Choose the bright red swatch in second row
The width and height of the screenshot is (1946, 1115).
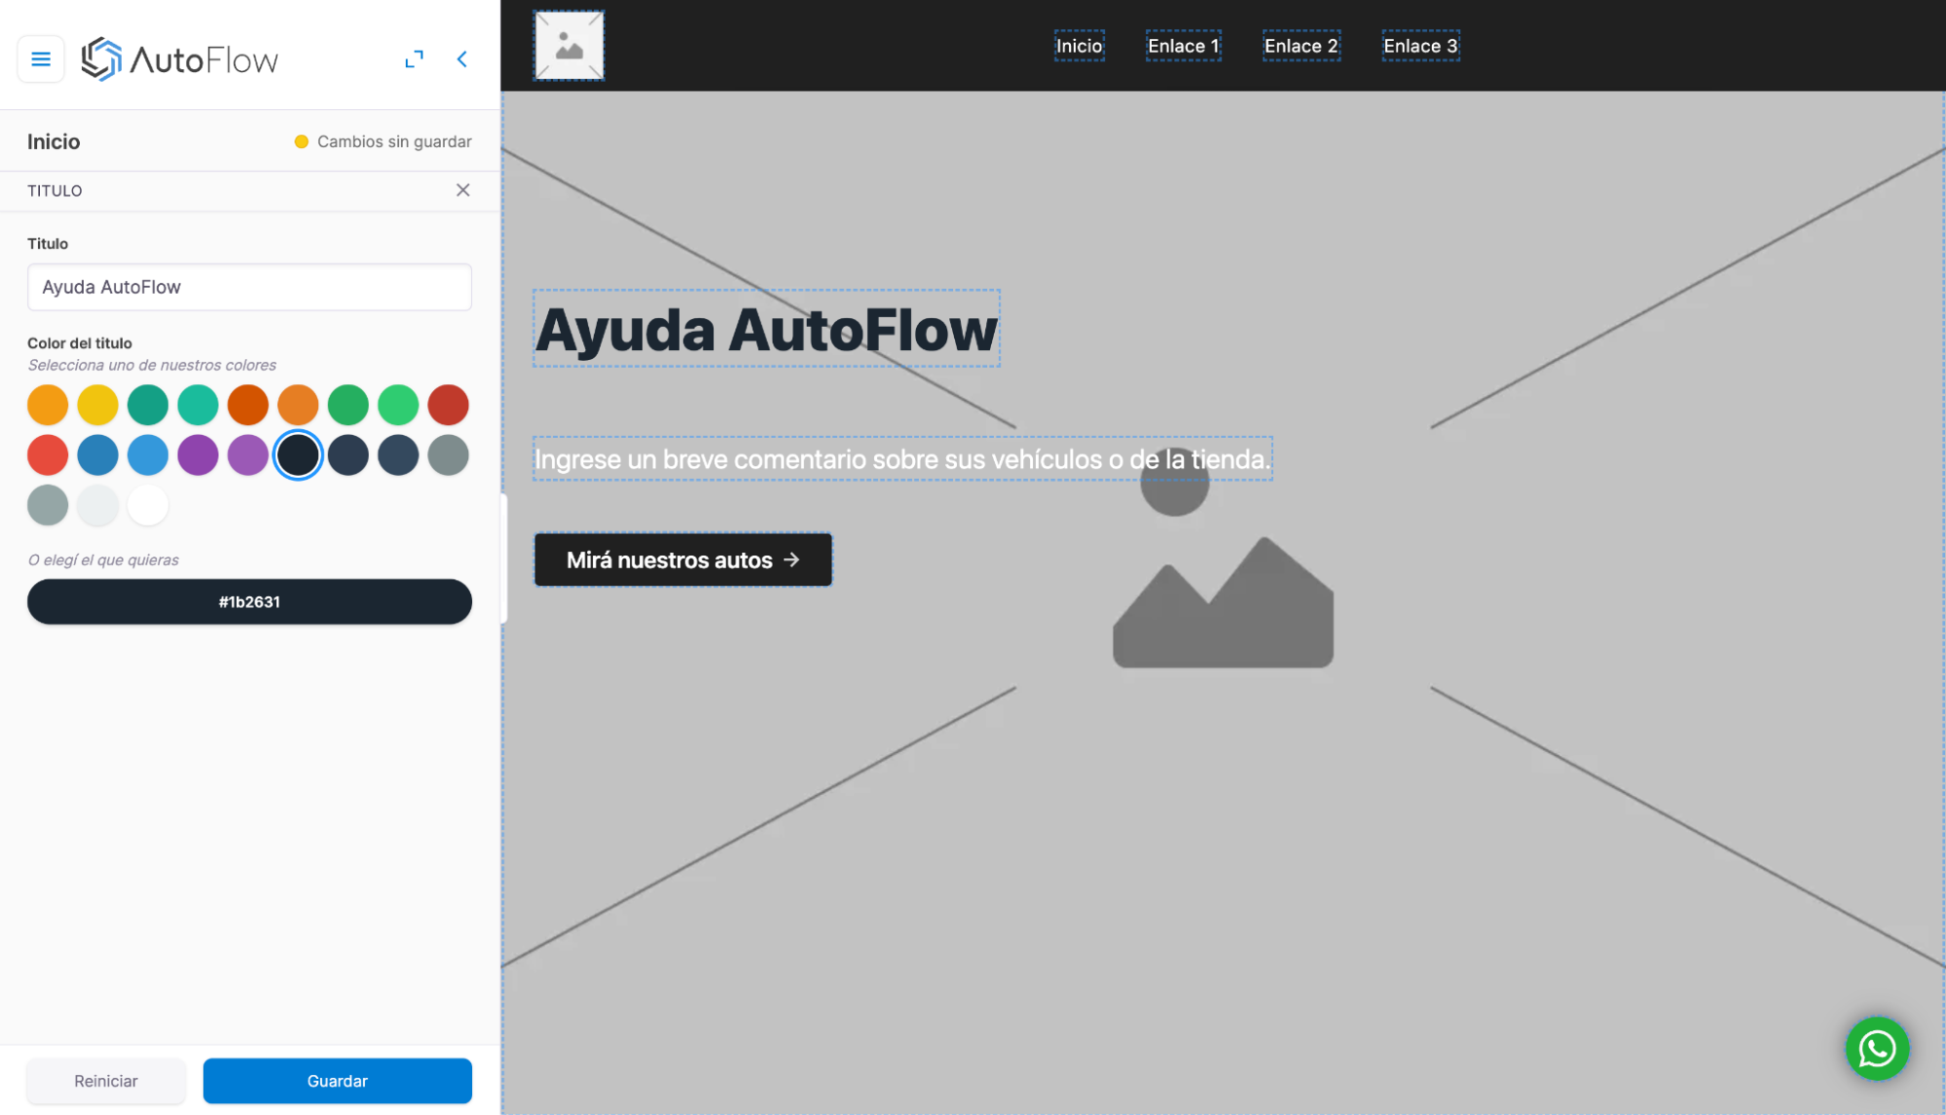(48, 455)
